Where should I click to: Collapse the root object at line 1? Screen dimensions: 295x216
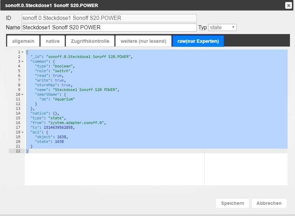point(22,52)
